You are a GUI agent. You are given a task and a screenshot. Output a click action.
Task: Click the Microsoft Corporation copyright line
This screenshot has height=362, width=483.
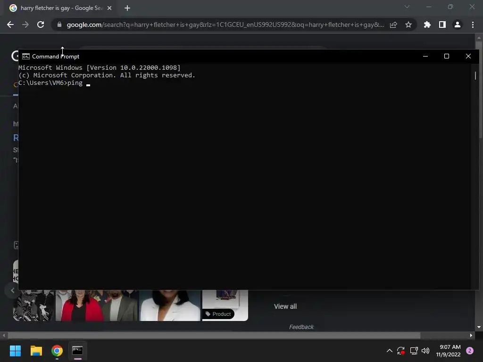[107, 75]
